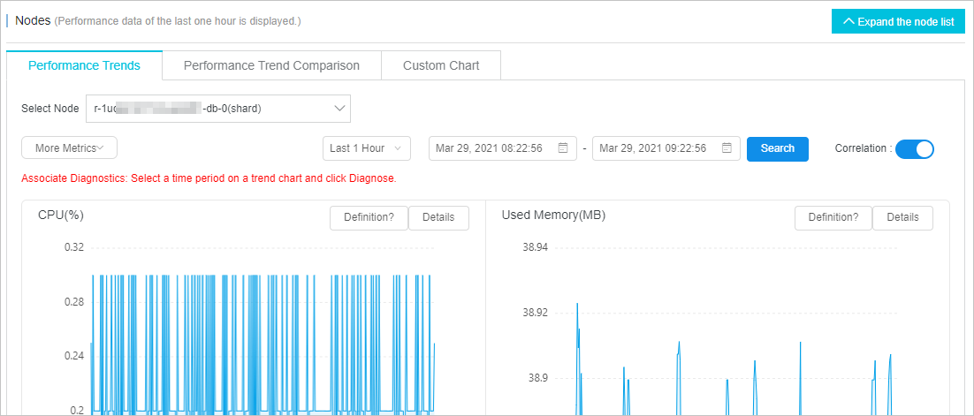This screenshot has height=416, width=974.
Task: Click the 0.28 CPU axis label
Action: coord(74,302)
